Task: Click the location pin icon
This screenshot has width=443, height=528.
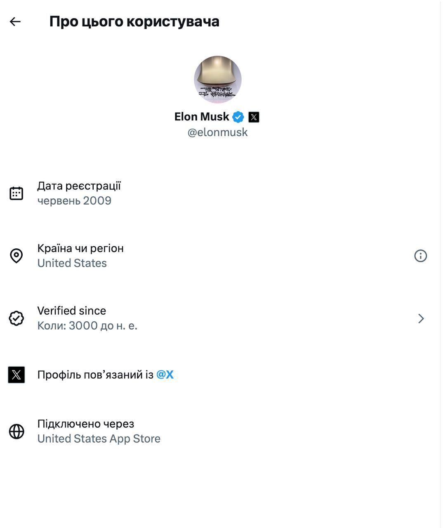Action: [x=16, y=256]
